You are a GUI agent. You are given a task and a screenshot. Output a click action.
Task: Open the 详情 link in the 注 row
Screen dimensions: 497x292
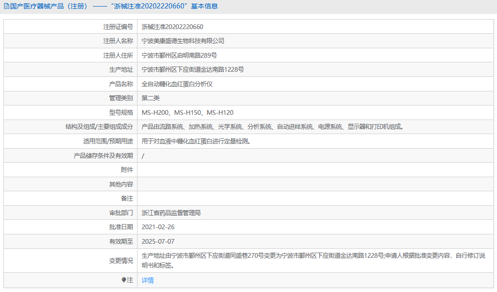pos(148,280)
